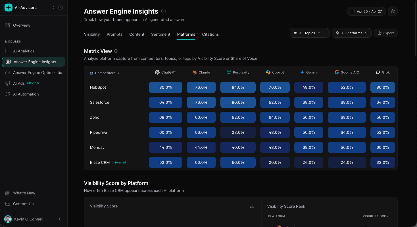The image size is (417, 227).
Task: Select the Monday competitor row label
Action: [x=97, y=147]
